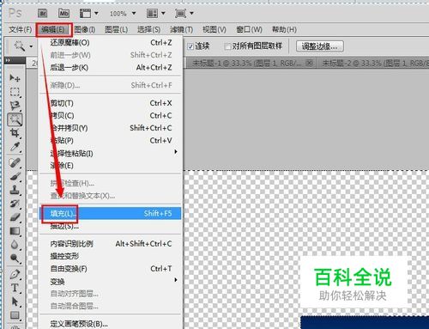
Task: Select the Gradient tool
Action: click(x=15, y=231)
